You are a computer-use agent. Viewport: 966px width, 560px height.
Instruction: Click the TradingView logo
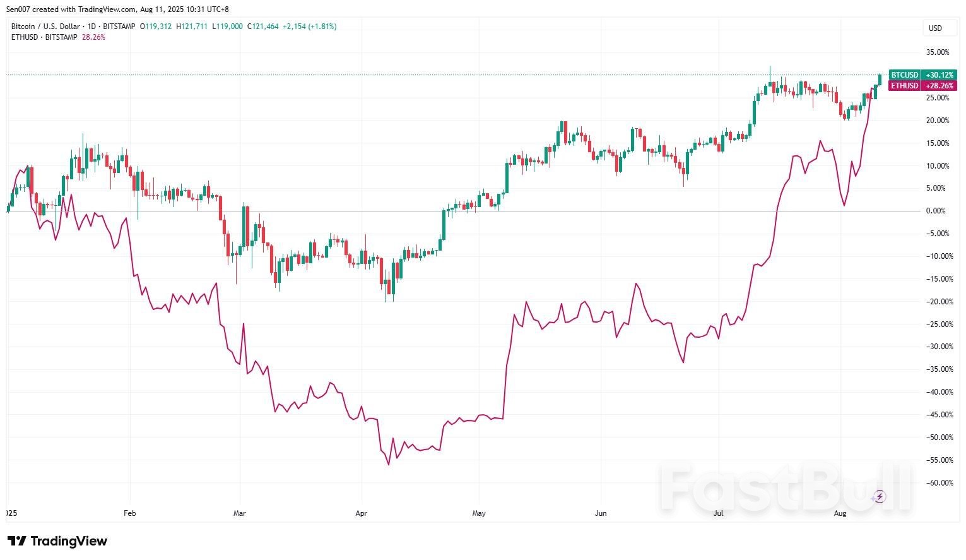[x=57, y=541]
